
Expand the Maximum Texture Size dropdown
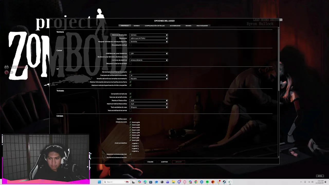click(x=149, y=100)
